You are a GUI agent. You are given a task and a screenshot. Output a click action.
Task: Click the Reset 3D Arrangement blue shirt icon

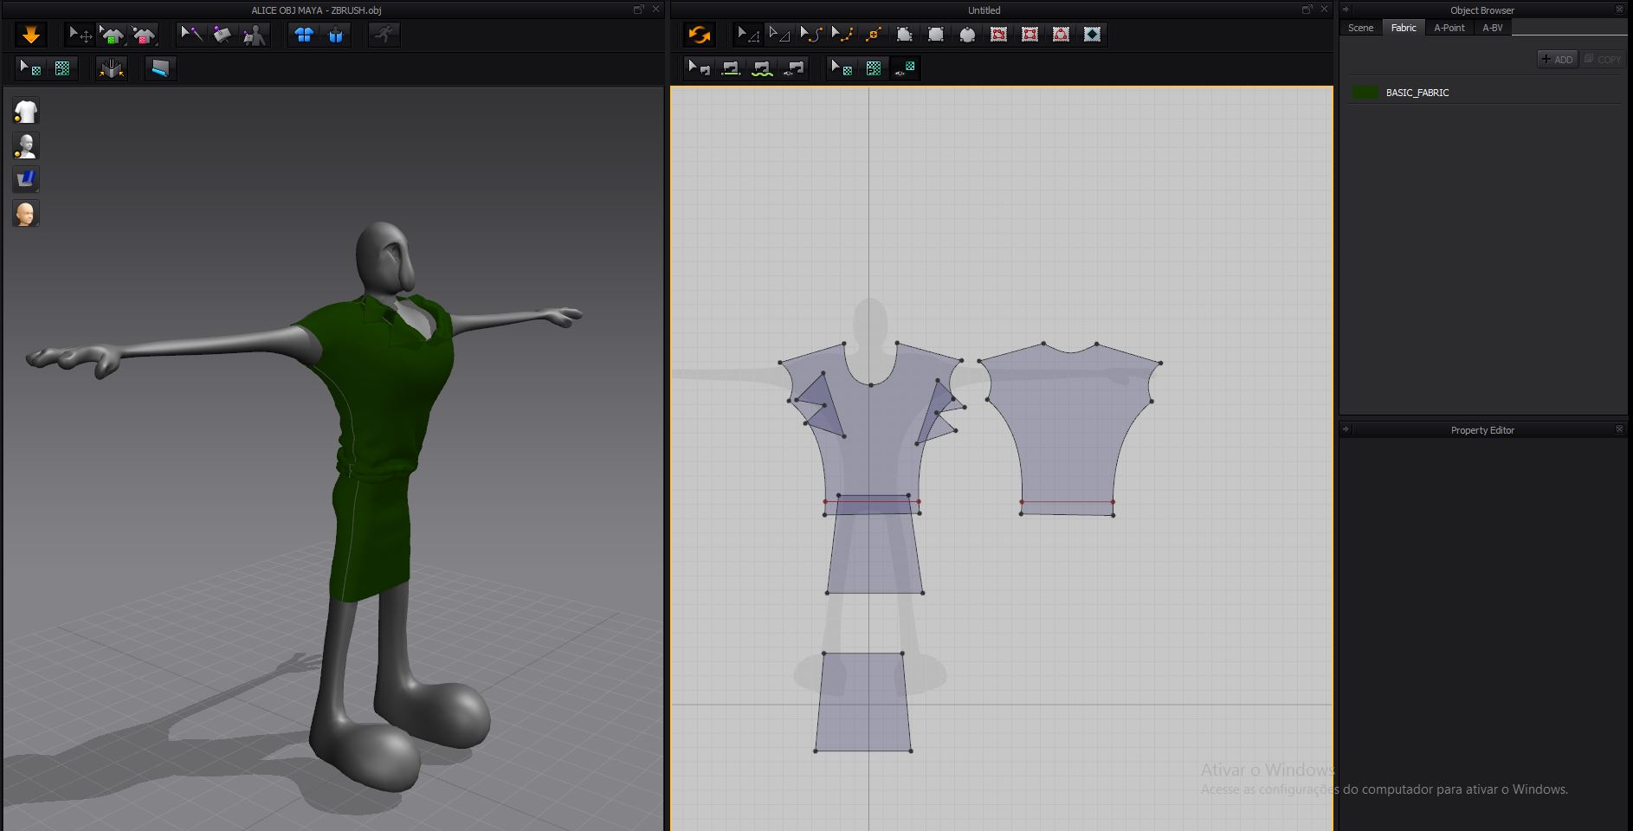click(x=304, y=35)
